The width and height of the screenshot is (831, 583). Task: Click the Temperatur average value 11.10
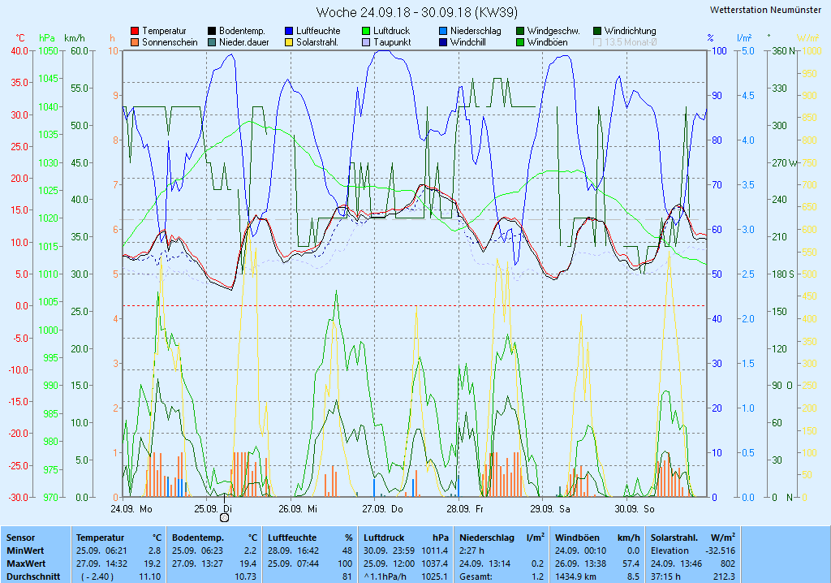[x=150, y=577]
